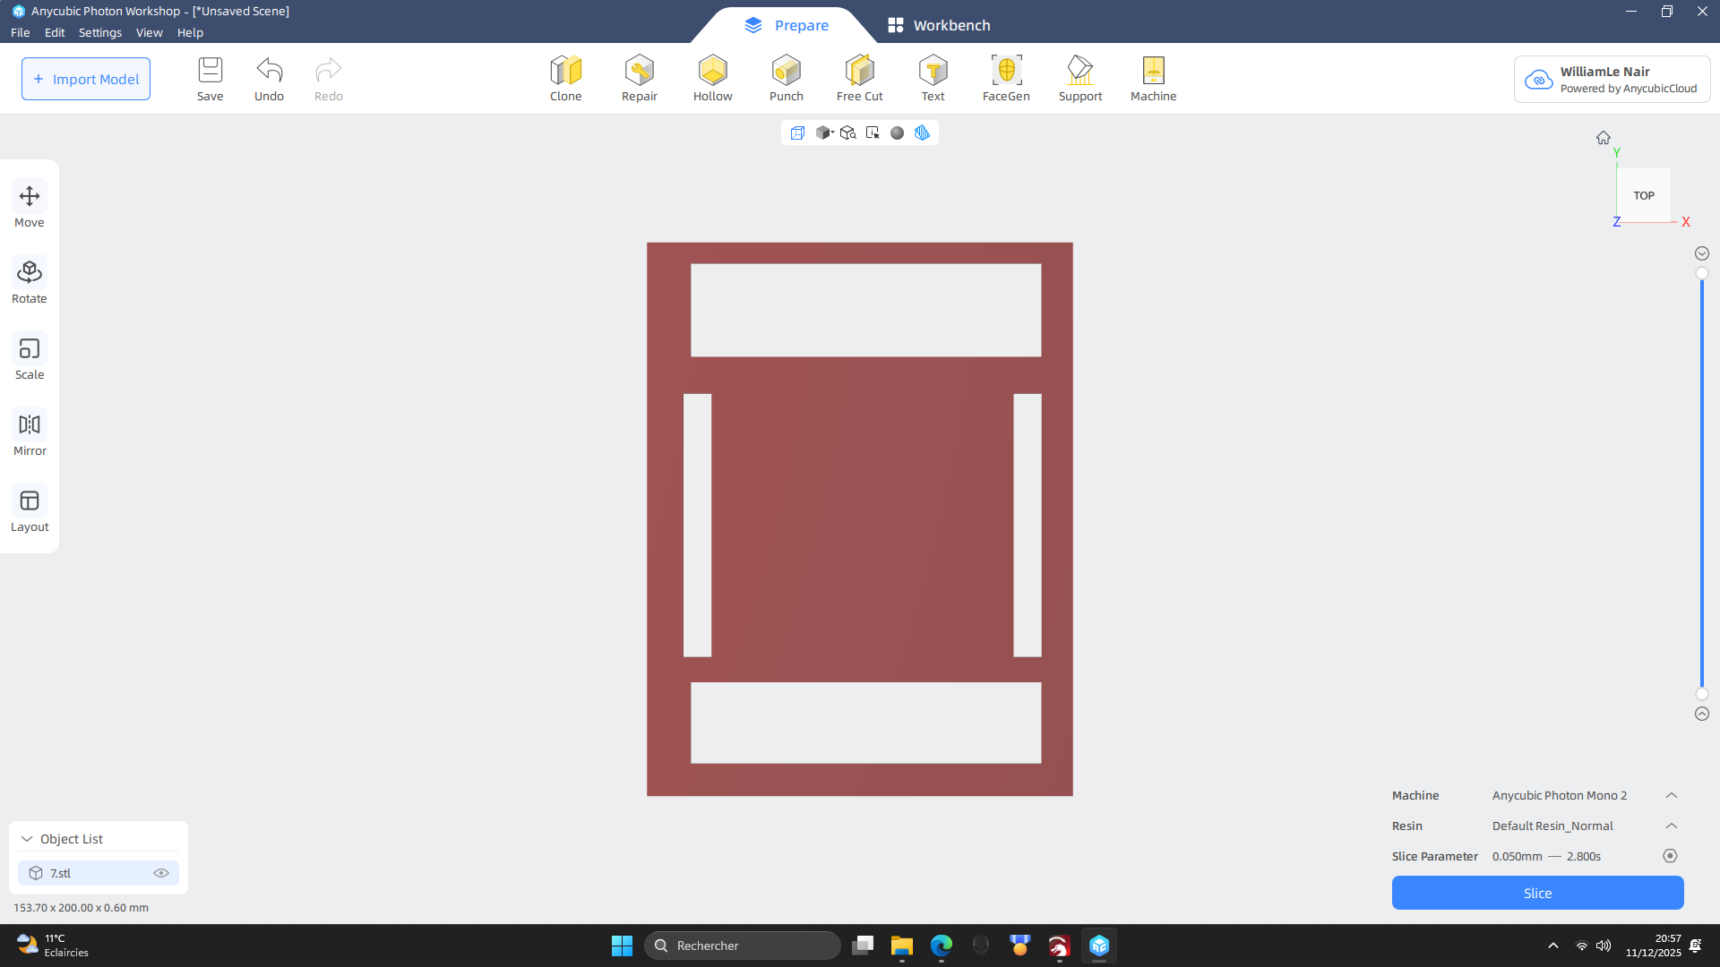Click the circled up arrow below the layer slider

tap(1702, 714)
